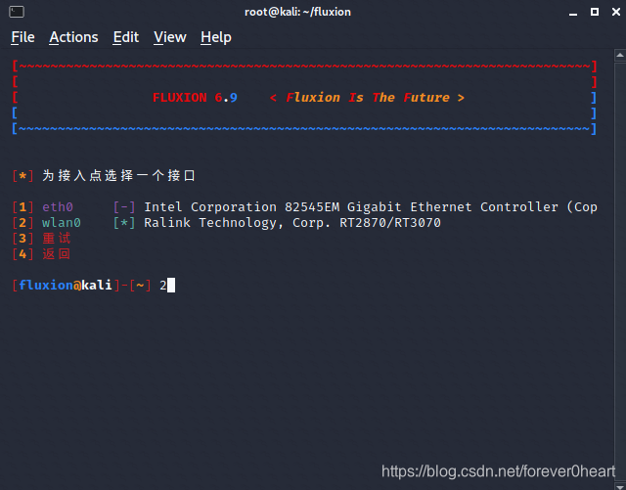626x490 pixels.
Task: Open the Help menu
Action: (x=216, y=37)
